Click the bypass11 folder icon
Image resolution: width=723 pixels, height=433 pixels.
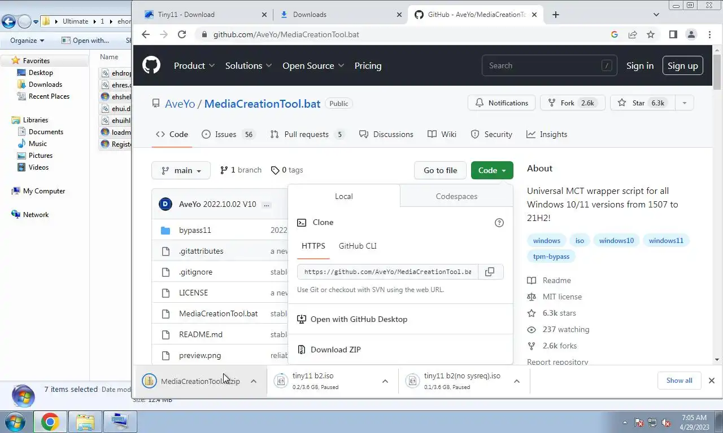point(165,230)
